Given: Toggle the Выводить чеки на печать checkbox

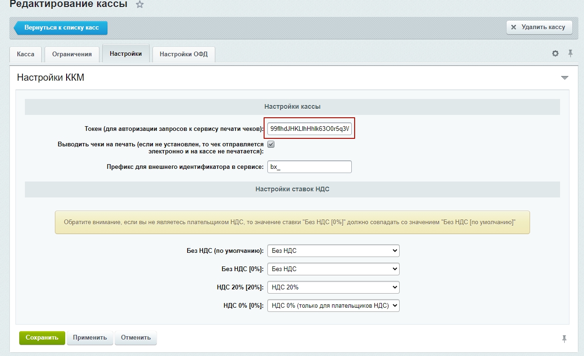Looking at the screenshot, I should pos(271,144).
